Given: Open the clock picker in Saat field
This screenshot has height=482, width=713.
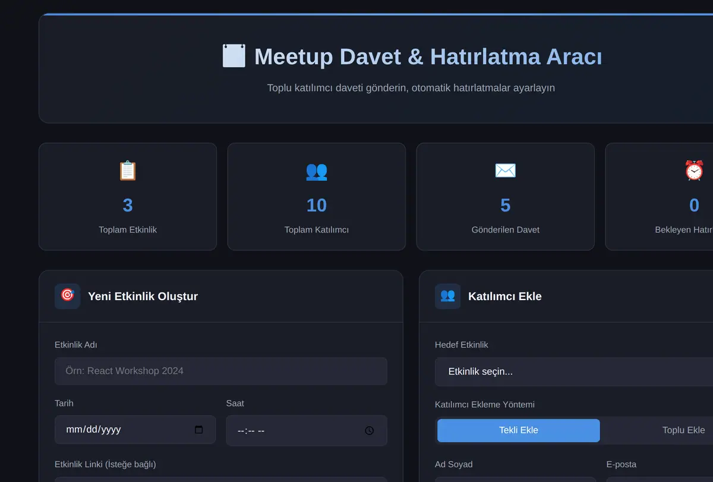Looking at the screenshot, I should tap(370, 430).
